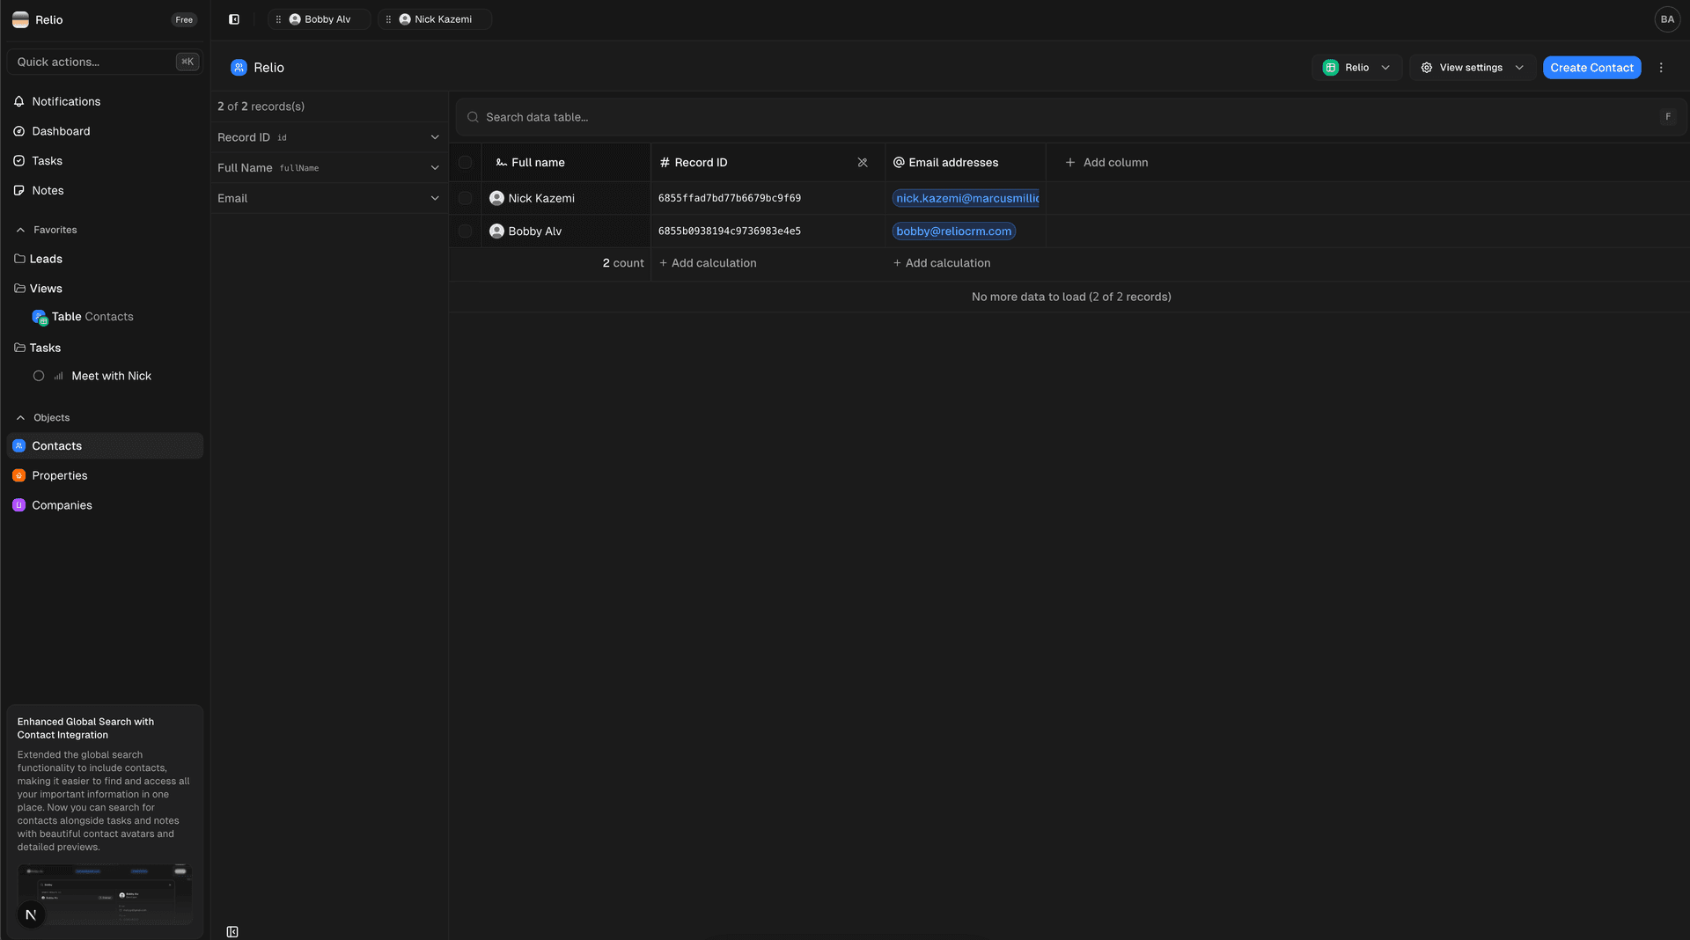
Task: Select the checkbox on Bobby Alv's row
Action: tap(466, 231)
